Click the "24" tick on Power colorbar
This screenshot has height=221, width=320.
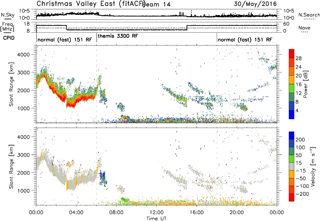[298, 67]
